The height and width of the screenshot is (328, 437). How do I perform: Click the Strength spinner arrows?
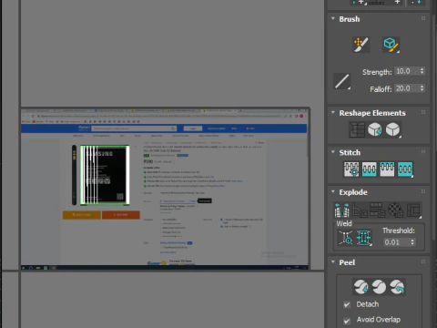coord(422,71)
